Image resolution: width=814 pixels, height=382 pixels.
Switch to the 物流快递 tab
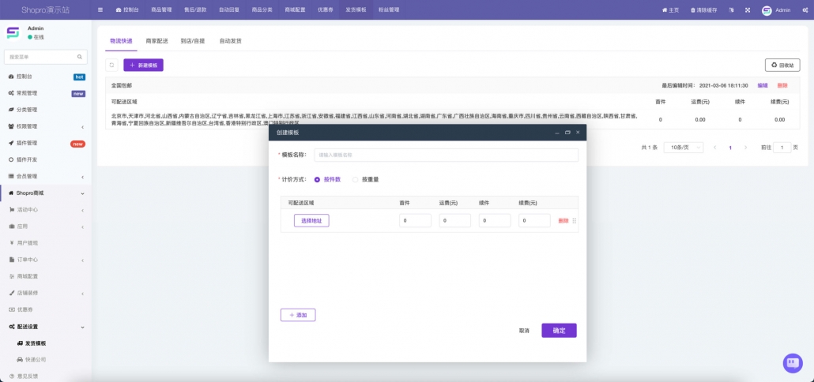pos(121,41)
